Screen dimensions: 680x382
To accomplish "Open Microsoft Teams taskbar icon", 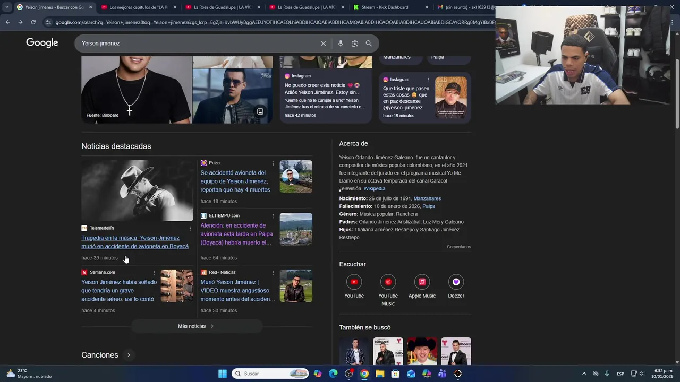I will (442, 374).
